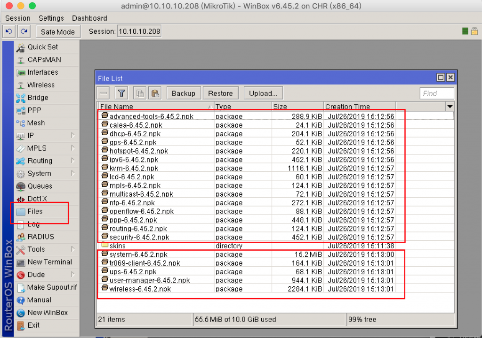
Task: Open the CAPsMAN sidebar item
Action: 47,60
